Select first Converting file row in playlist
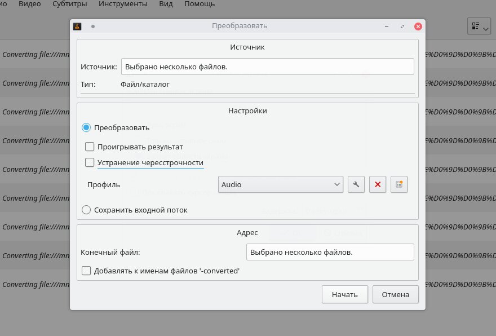496x336 pixels. pos(35,55)
